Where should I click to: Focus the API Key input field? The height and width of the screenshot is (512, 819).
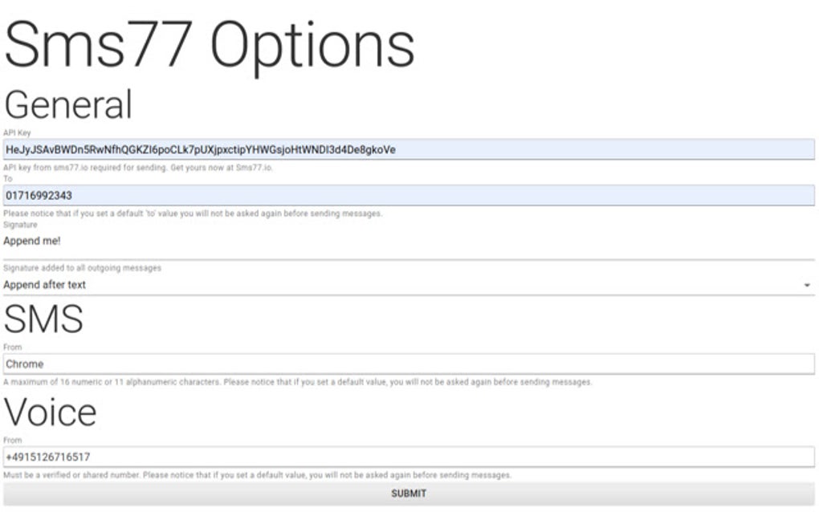401,149
